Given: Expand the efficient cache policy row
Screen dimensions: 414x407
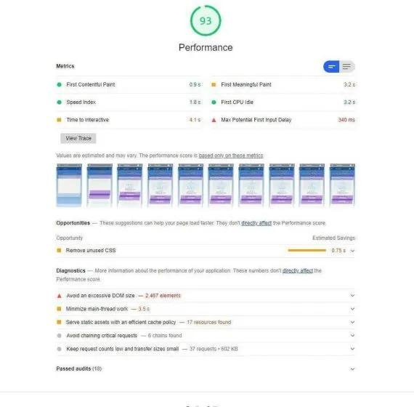Looking at the screenshot, I should (352, 322).
